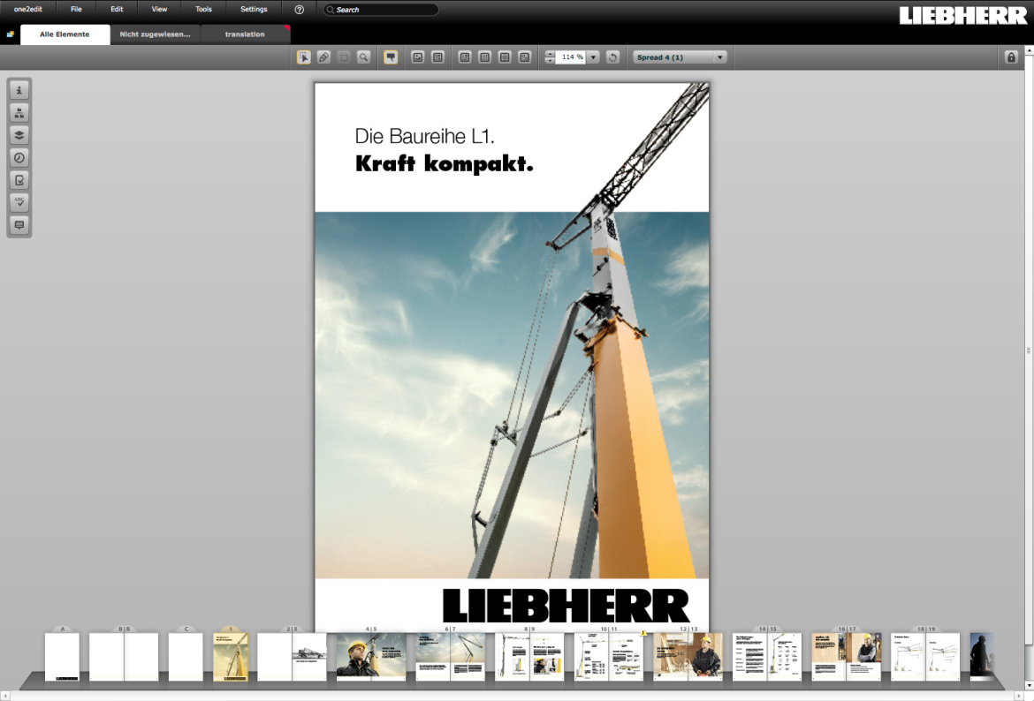
Task: Click the crane photo on the page
Action: coord(512,396)
